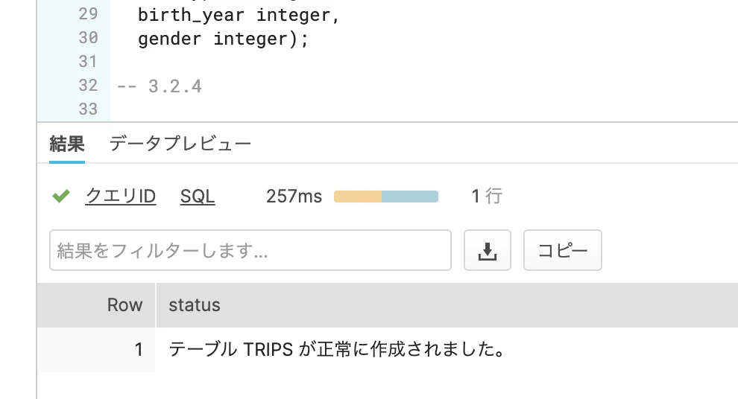Click line number 32 in the gutter
Viewport: 738px width, 399px height.
click(x=88, y=86)
